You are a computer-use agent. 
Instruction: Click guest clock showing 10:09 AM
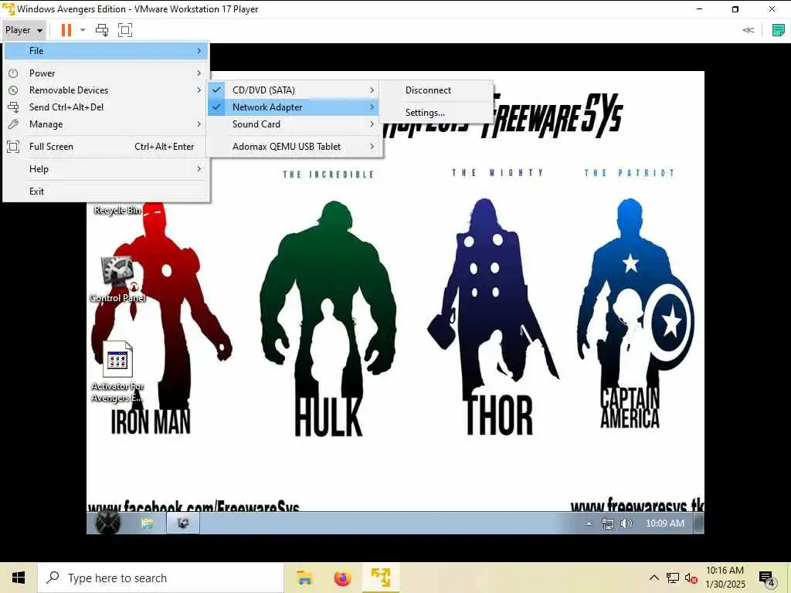[665, 524]
